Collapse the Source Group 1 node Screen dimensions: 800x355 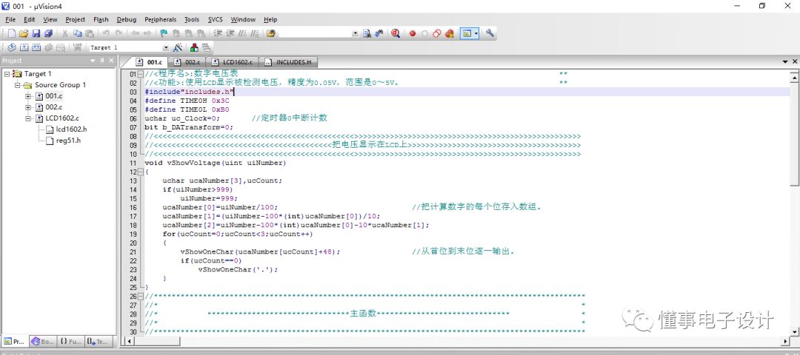[17, 85]
